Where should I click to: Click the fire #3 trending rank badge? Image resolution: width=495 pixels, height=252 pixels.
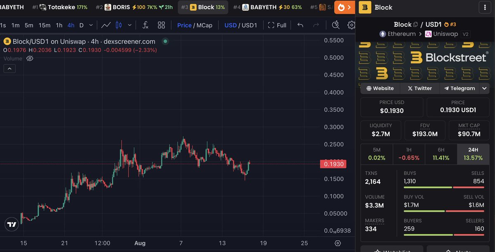tap(450, 24)
